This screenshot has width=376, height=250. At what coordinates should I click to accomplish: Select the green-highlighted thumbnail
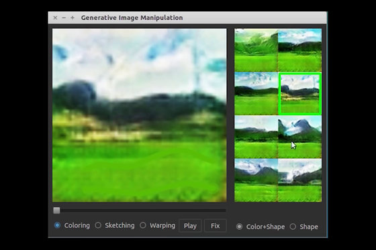click(x=299, y=94)
